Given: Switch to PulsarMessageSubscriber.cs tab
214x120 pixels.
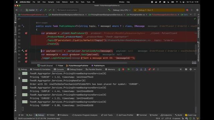Looking at the screenshot, I should click(x=164, y=15).
